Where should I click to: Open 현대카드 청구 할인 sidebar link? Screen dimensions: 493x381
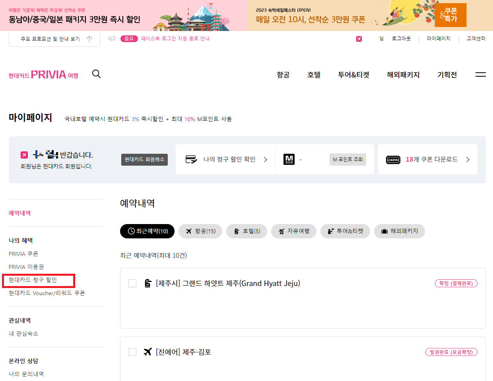(x=33, y=280)
